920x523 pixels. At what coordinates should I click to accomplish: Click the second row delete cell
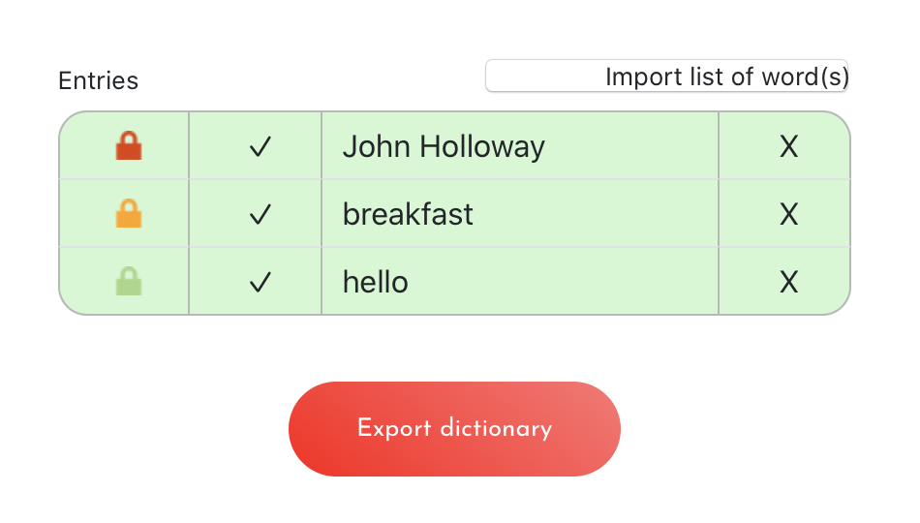[x=784, y=214]
